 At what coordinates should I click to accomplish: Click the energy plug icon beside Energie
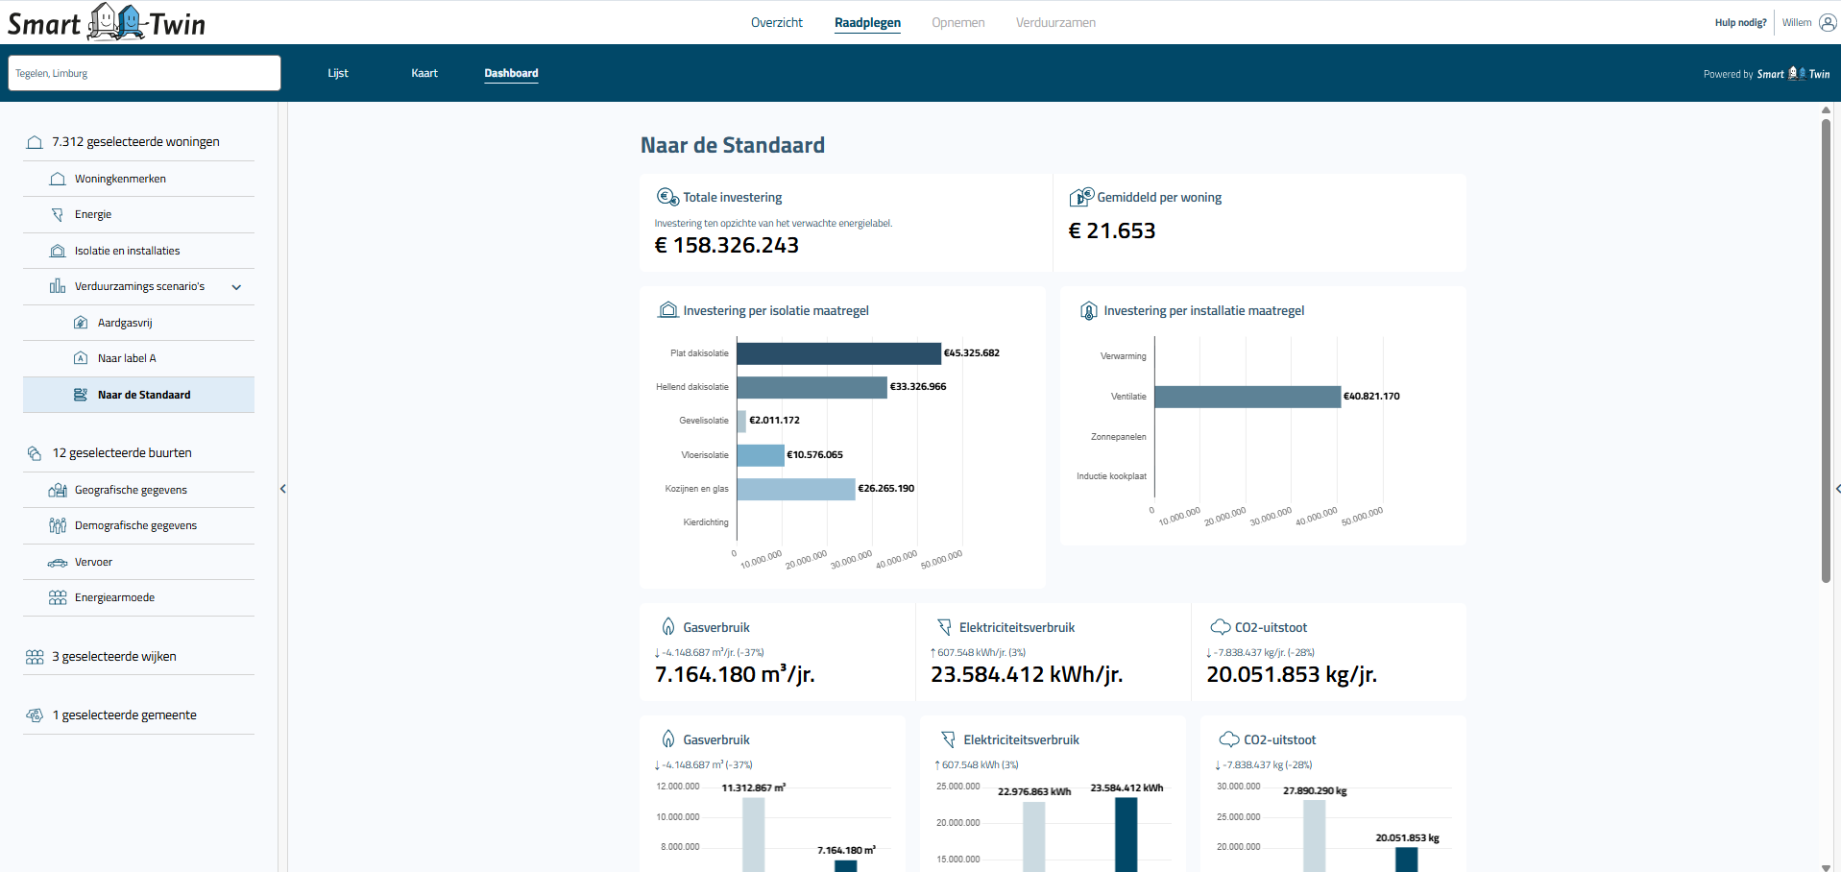click(x=58, y=215)
